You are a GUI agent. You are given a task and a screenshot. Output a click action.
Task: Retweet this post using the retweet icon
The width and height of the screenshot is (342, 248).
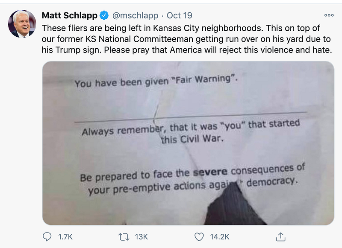point(123,236)
